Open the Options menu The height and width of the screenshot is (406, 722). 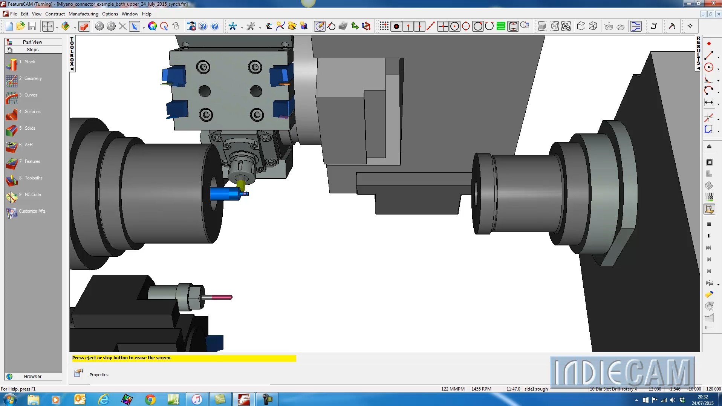(x=110, y=14)
